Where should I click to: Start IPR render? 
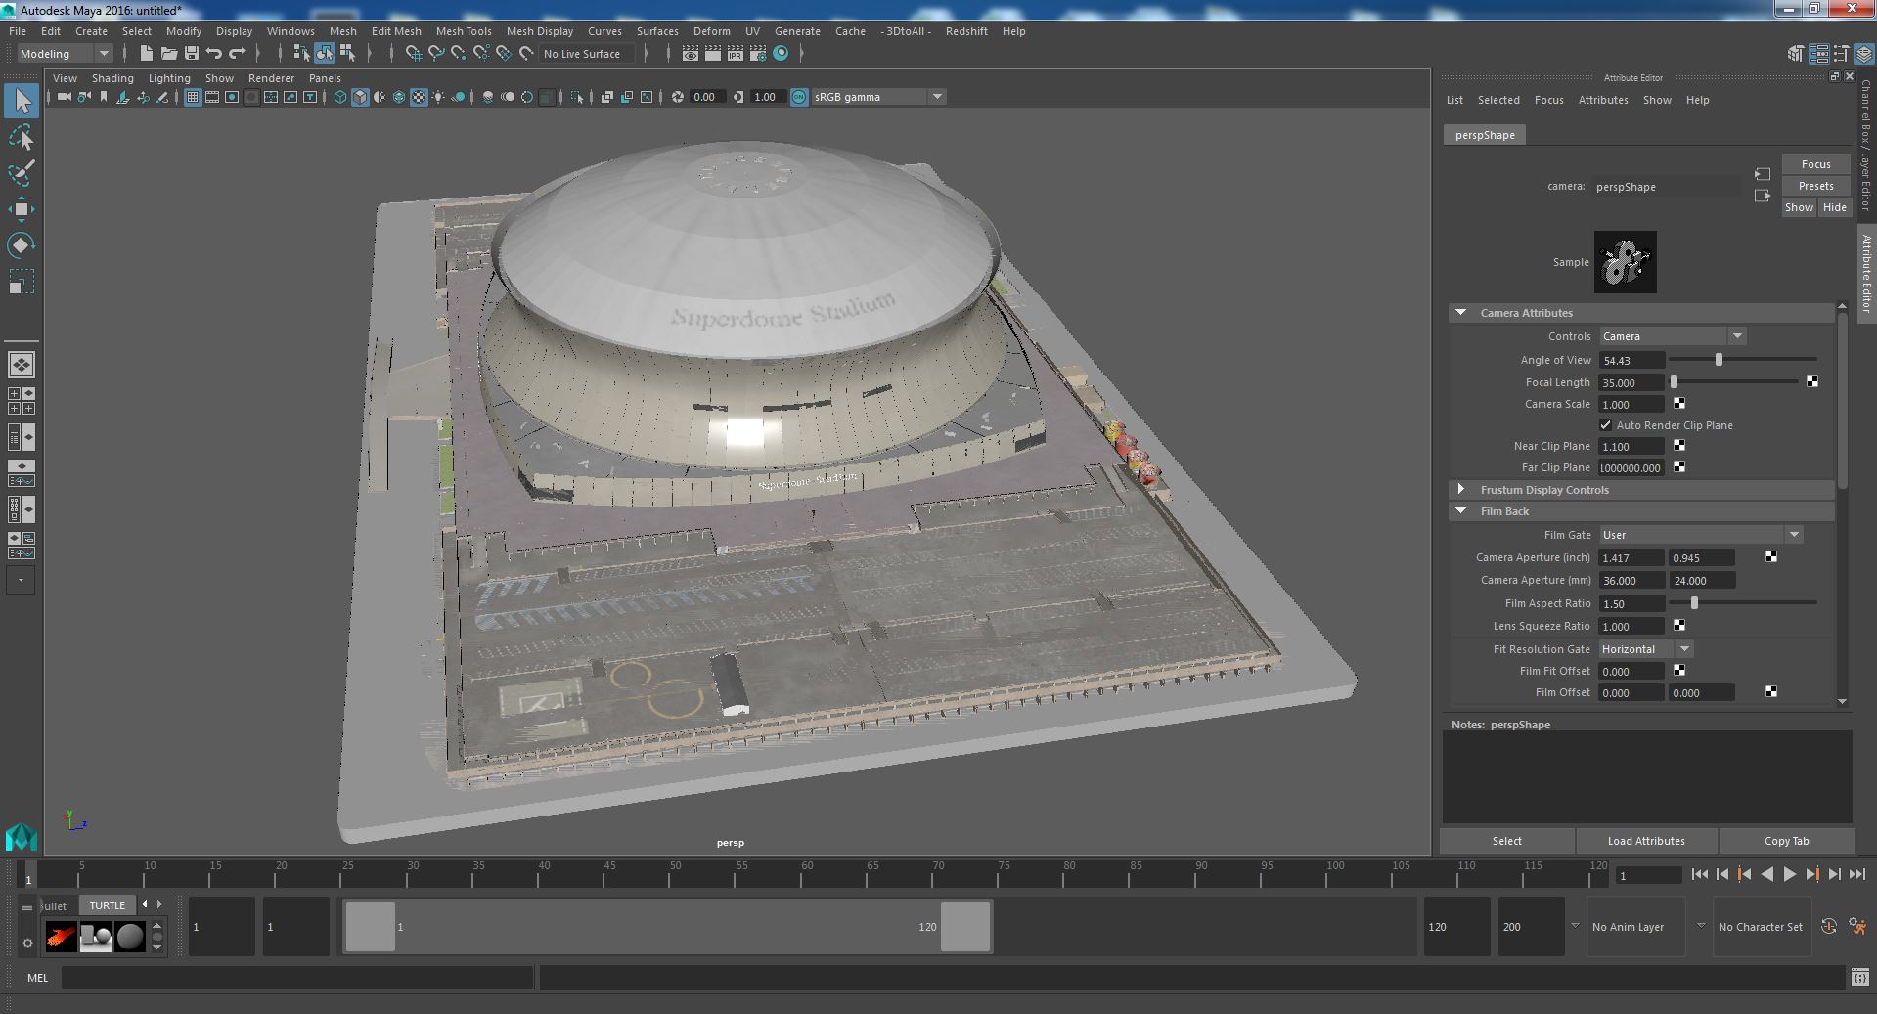pyautogui.click(x=736, y=54)
